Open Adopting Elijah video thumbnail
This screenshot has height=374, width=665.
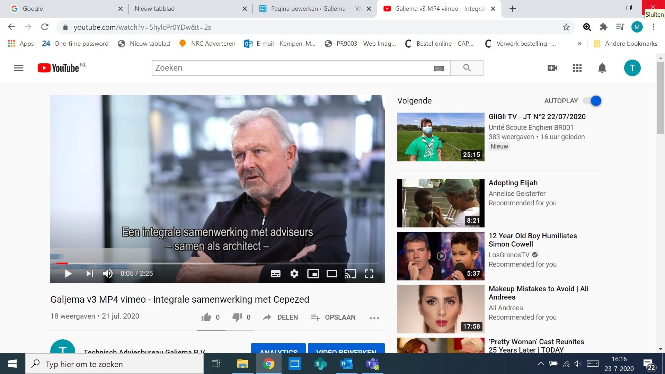click(441, 203)
